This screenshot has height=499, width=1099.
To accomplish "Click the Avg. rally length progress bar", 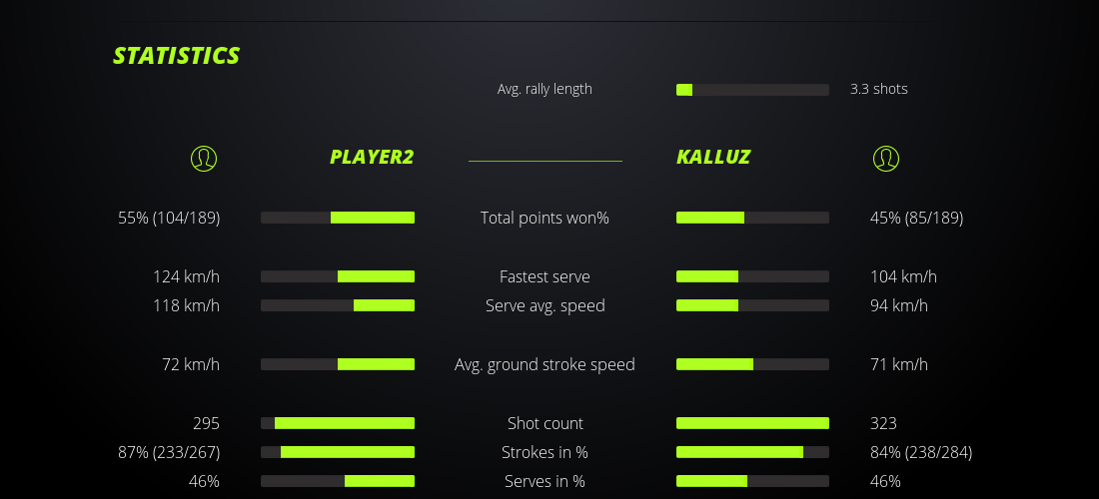I will (752, 90).
